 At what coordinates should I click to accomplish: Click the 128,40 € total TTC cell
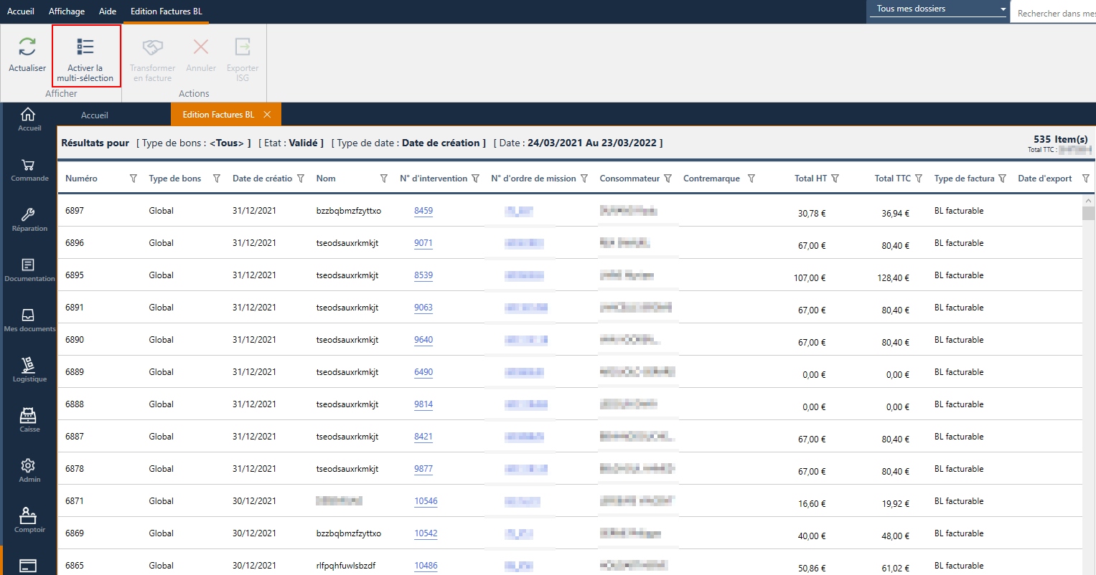[893, 278]
